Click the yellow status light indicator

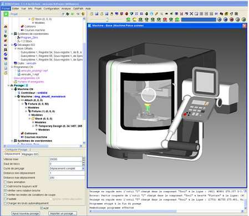(135, 19)
